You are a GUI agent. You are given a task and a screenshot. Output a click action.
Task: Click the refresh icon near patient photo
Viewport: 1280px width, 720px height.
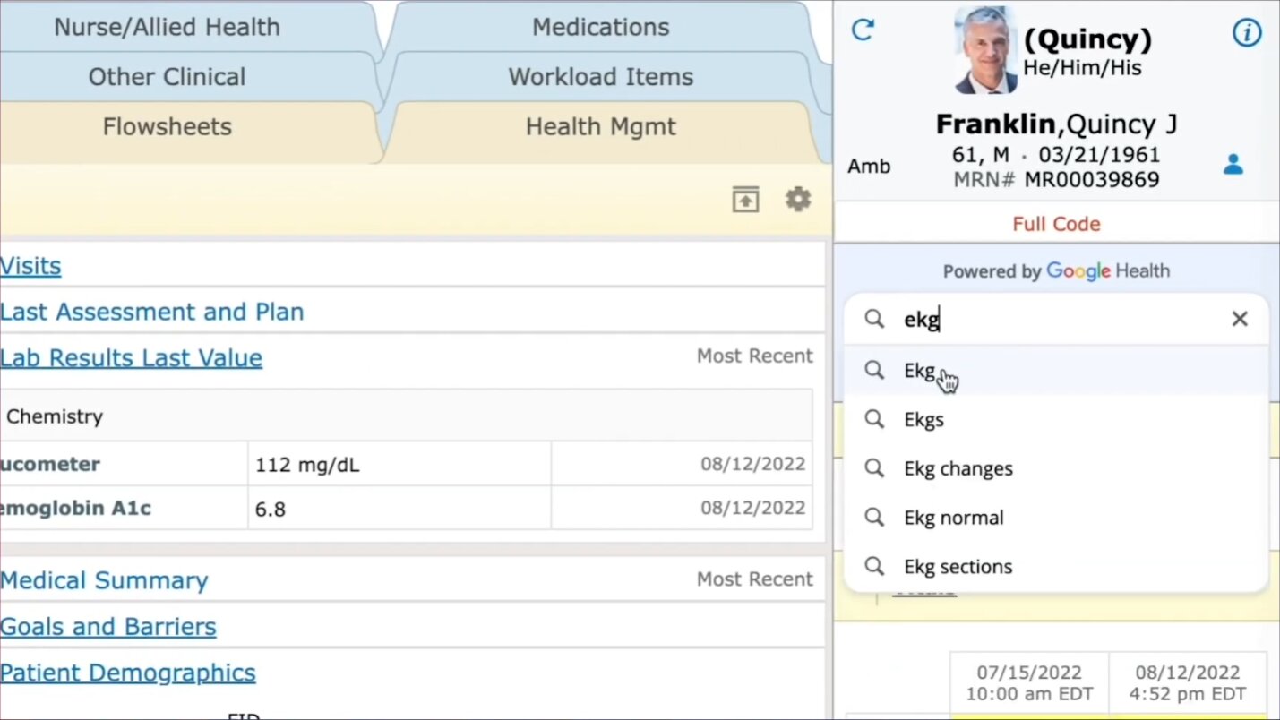pos(863,30)
